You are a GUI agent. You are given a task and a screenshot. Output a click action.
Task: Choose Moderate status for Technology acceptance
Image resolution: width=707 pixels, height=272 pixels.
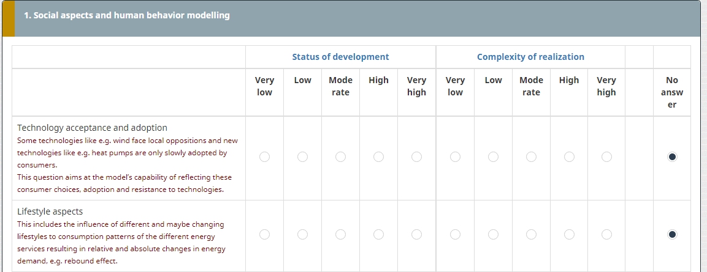tap(340, 157)
